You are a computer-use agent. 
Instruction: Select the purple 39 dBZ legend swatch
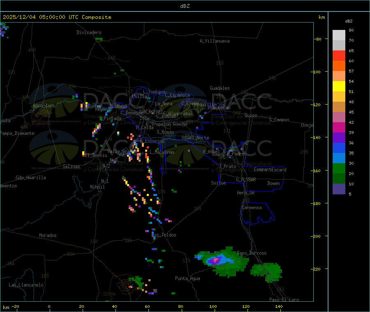tap(339, 138)
